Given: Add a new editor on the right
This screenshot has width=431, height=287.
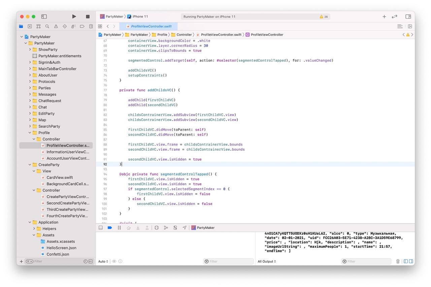Looking at the screenshot, I should [410, 26].
